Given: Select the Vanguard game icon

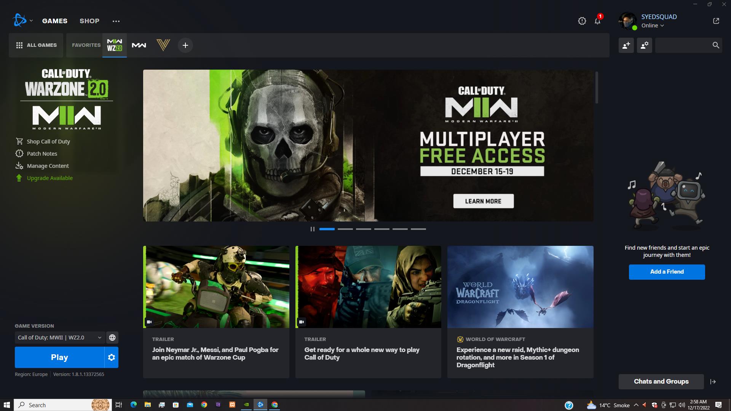Looking at the screenshot, I should coord(163,45).
